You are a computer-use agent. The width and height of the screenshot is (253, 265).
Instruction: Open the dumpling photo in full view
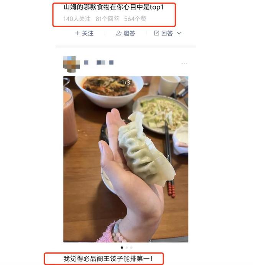pyautogui.click(x=126, y=159)
